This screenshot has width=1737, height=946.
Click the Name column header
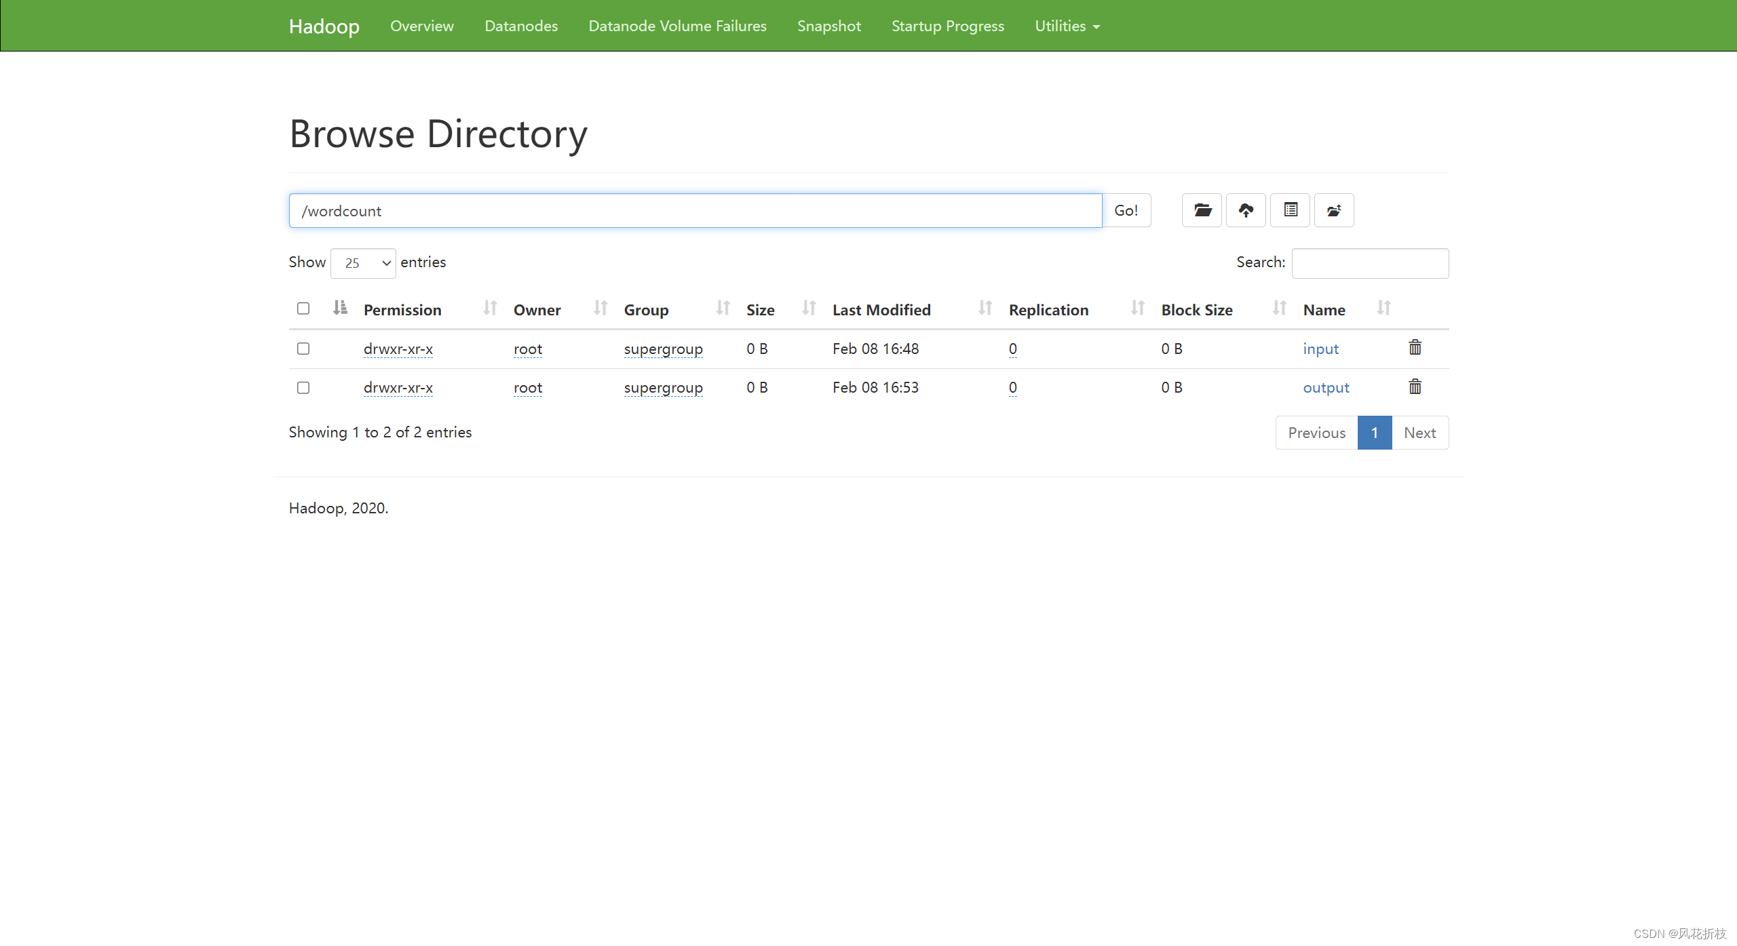tap(1324, 310)
